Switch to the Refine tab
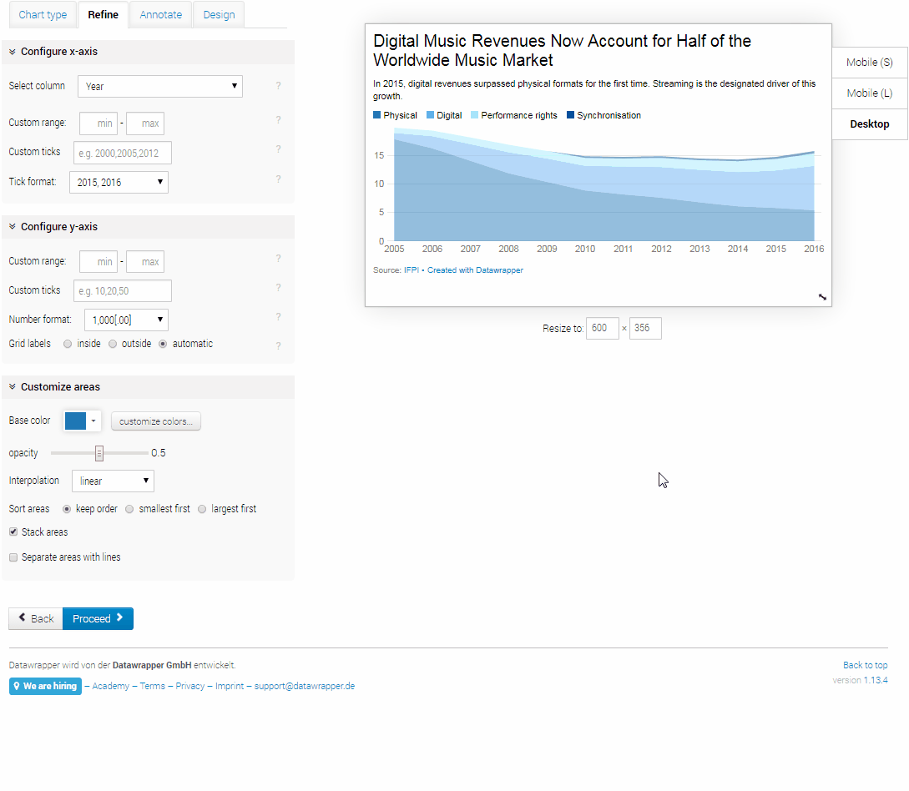Screen dimensions: 909x791 [x=104, y=14]
